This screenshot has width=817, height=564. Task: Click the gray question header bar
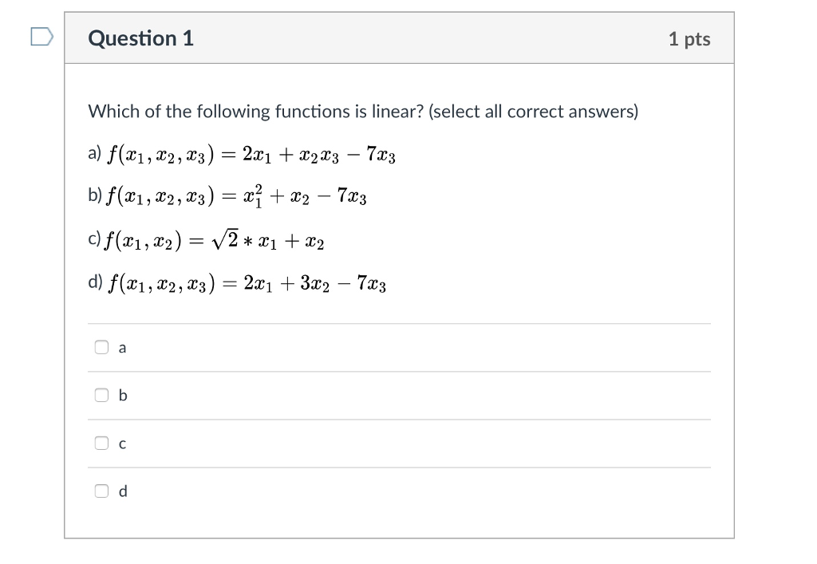pyautogui.click(x=399, y=37)
